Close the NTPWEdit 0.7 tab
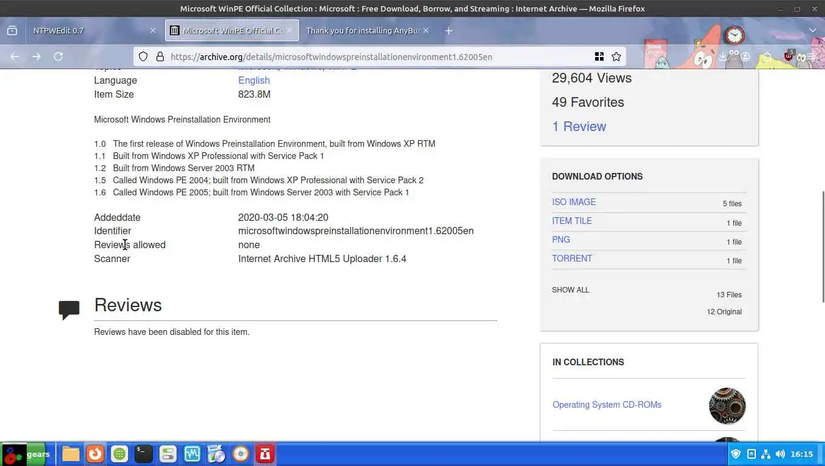The image size is (825, 466). click(153, 30)
